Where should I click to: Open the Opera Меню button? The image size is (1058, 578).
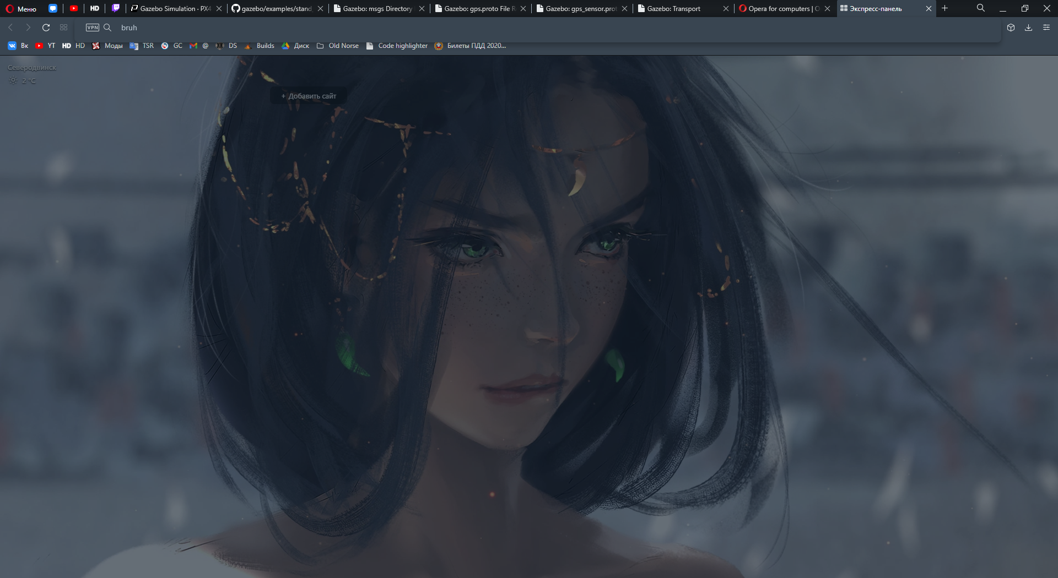coord(21,9)
